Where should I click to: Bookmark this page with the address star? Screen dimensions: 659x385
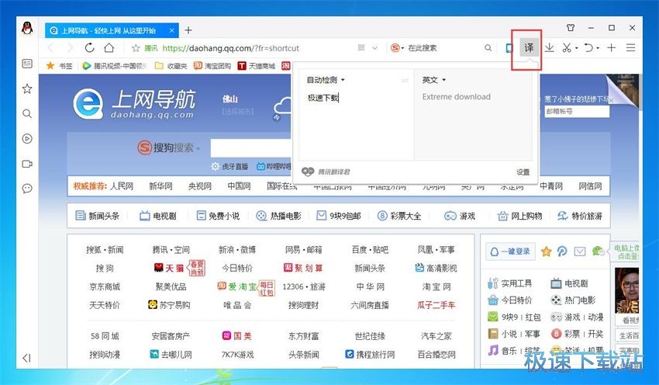(x=136, y=48)
